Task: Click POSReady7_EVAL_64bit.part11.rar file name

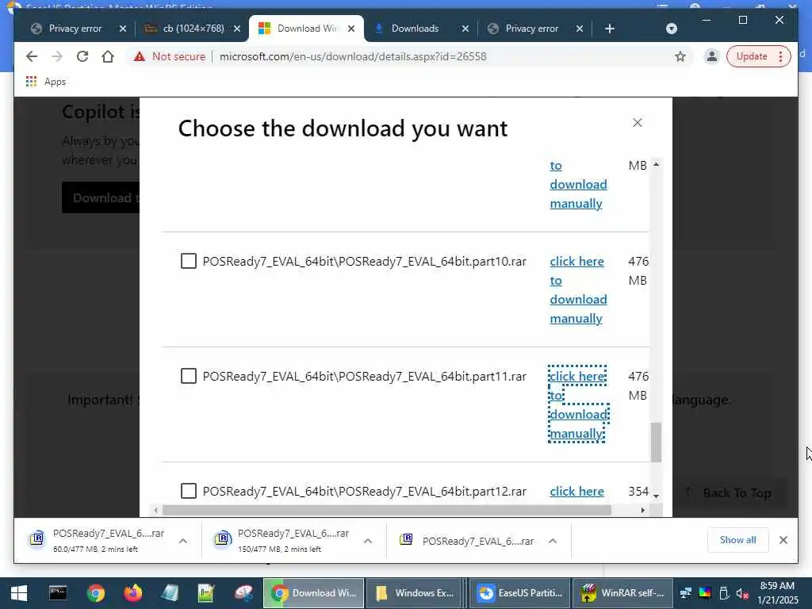Action: click(x=365, y=377)
